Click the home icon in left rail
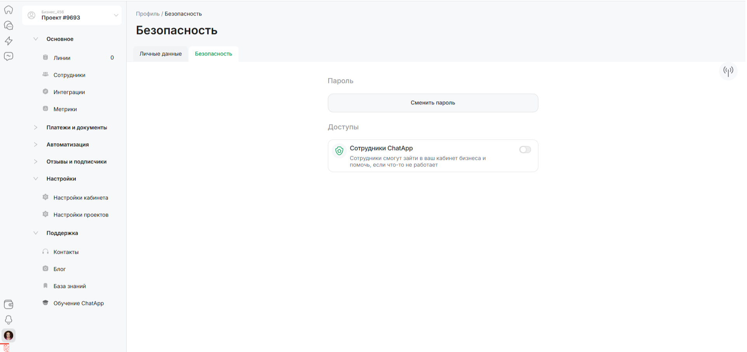Viewport: 747px width, 352px height. point(9,10)
